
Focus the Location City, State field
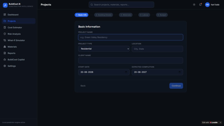(157, 49)
